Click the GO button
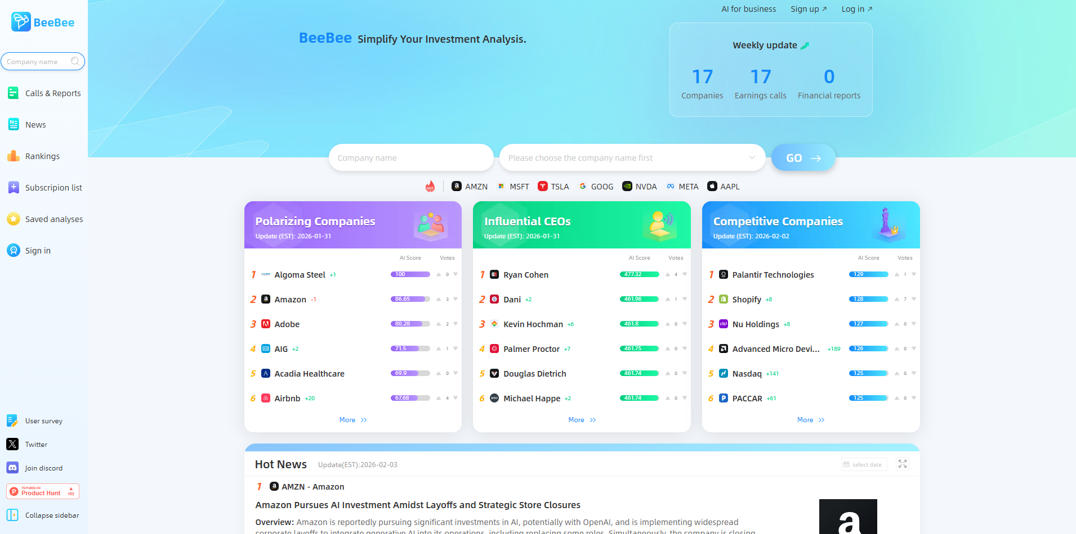The image size is (1076, 534). pyautogui.click(x=803, y=158)
